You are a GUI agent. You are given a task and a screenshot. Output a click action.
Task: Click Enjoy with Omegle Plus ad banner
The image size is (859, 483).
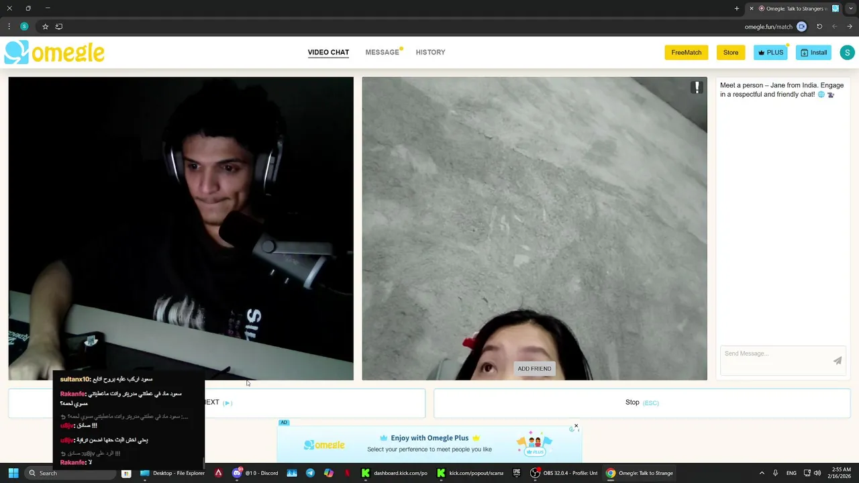coord(429,443)
